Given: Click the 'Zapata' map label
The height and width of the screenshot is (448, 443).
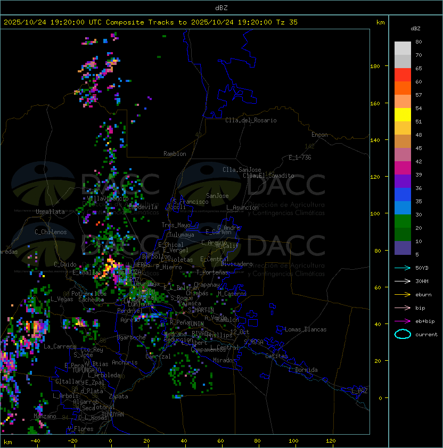Looking at the screenshot, I should [118, 396].
